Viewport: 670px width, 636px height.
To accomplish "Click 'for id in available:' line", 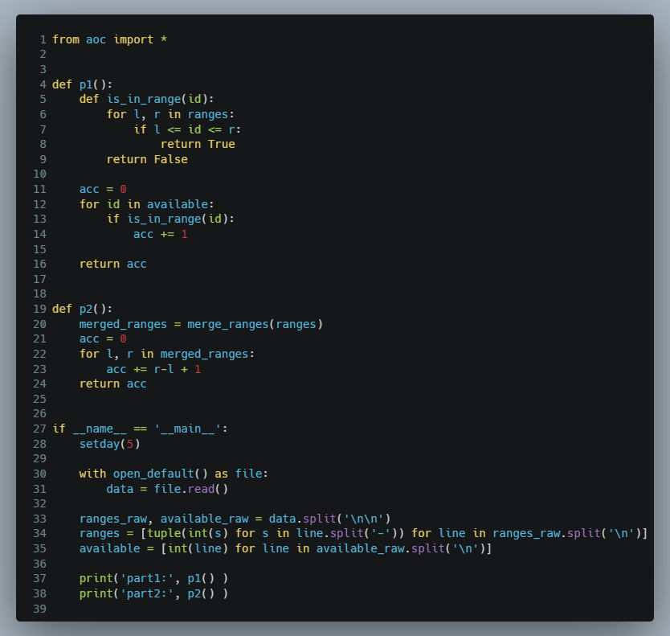I will point(146,204).
